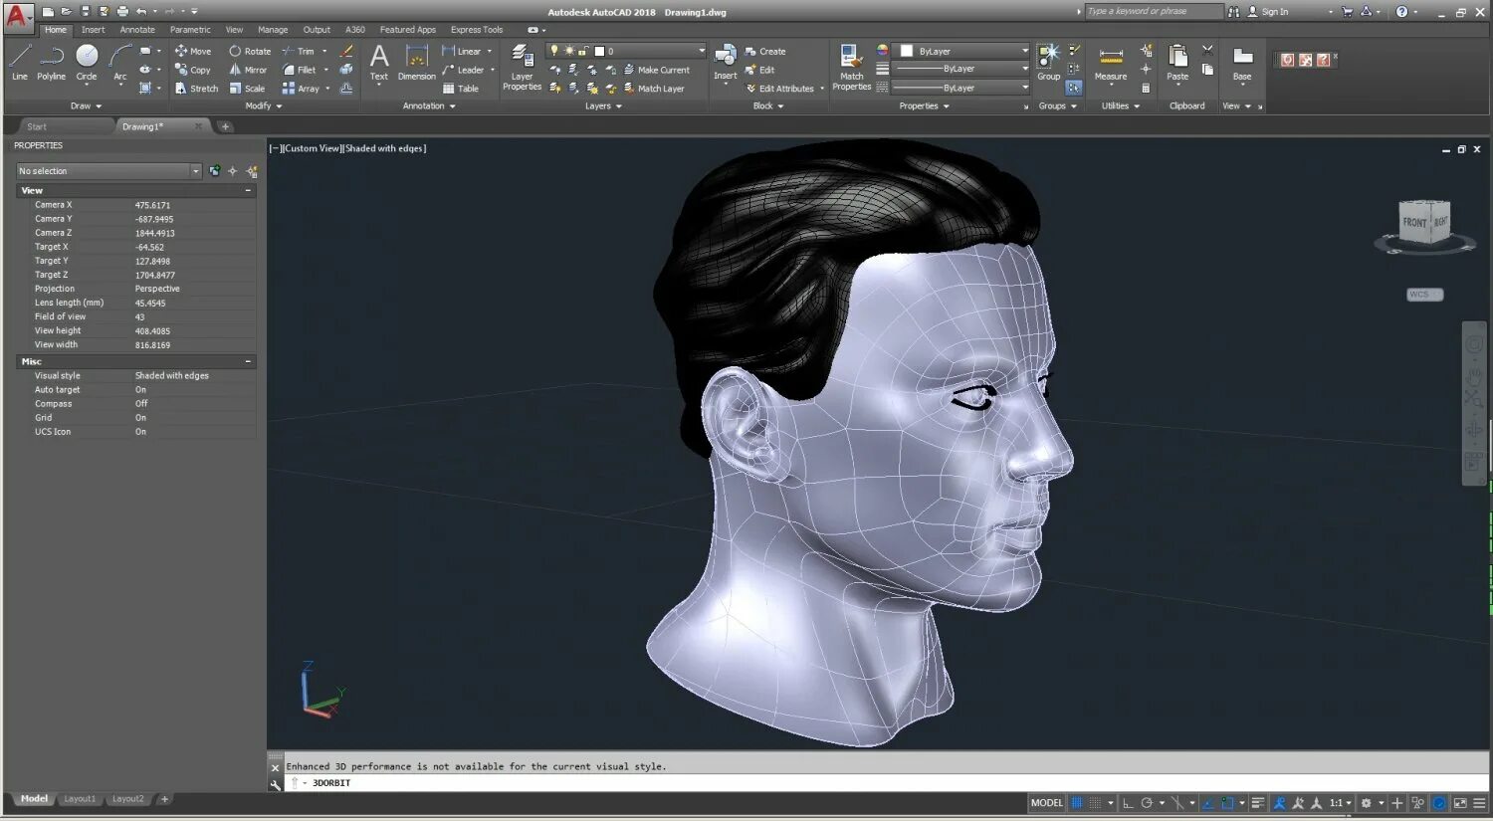Click the Insert block icon
The image size is (1493, 821).
coord(726,60)
